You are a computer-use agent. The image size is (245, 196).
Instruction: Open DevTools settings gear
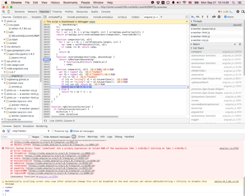[x=238, y=11]
